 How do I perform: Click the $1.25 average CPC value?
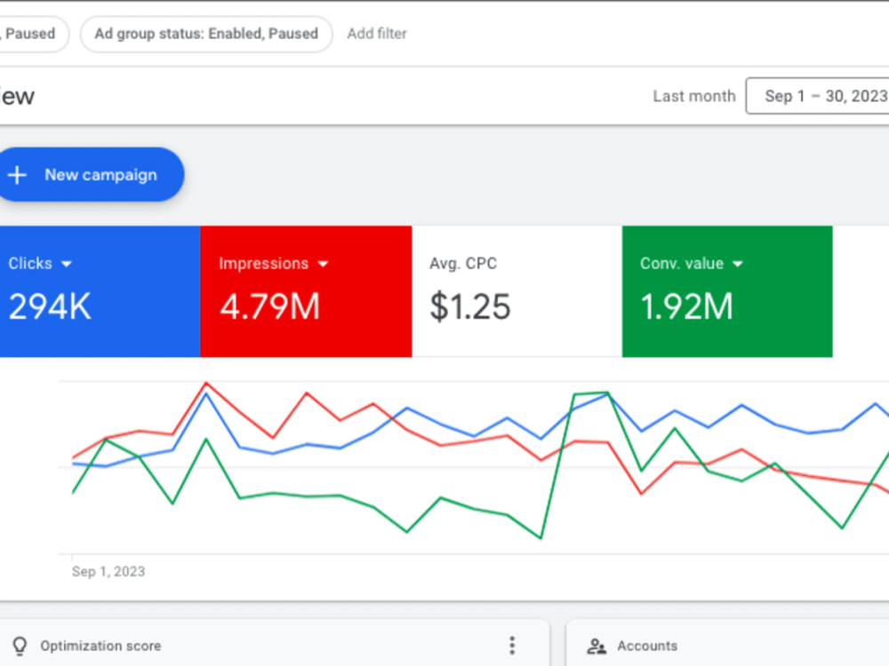coord(470,307)
